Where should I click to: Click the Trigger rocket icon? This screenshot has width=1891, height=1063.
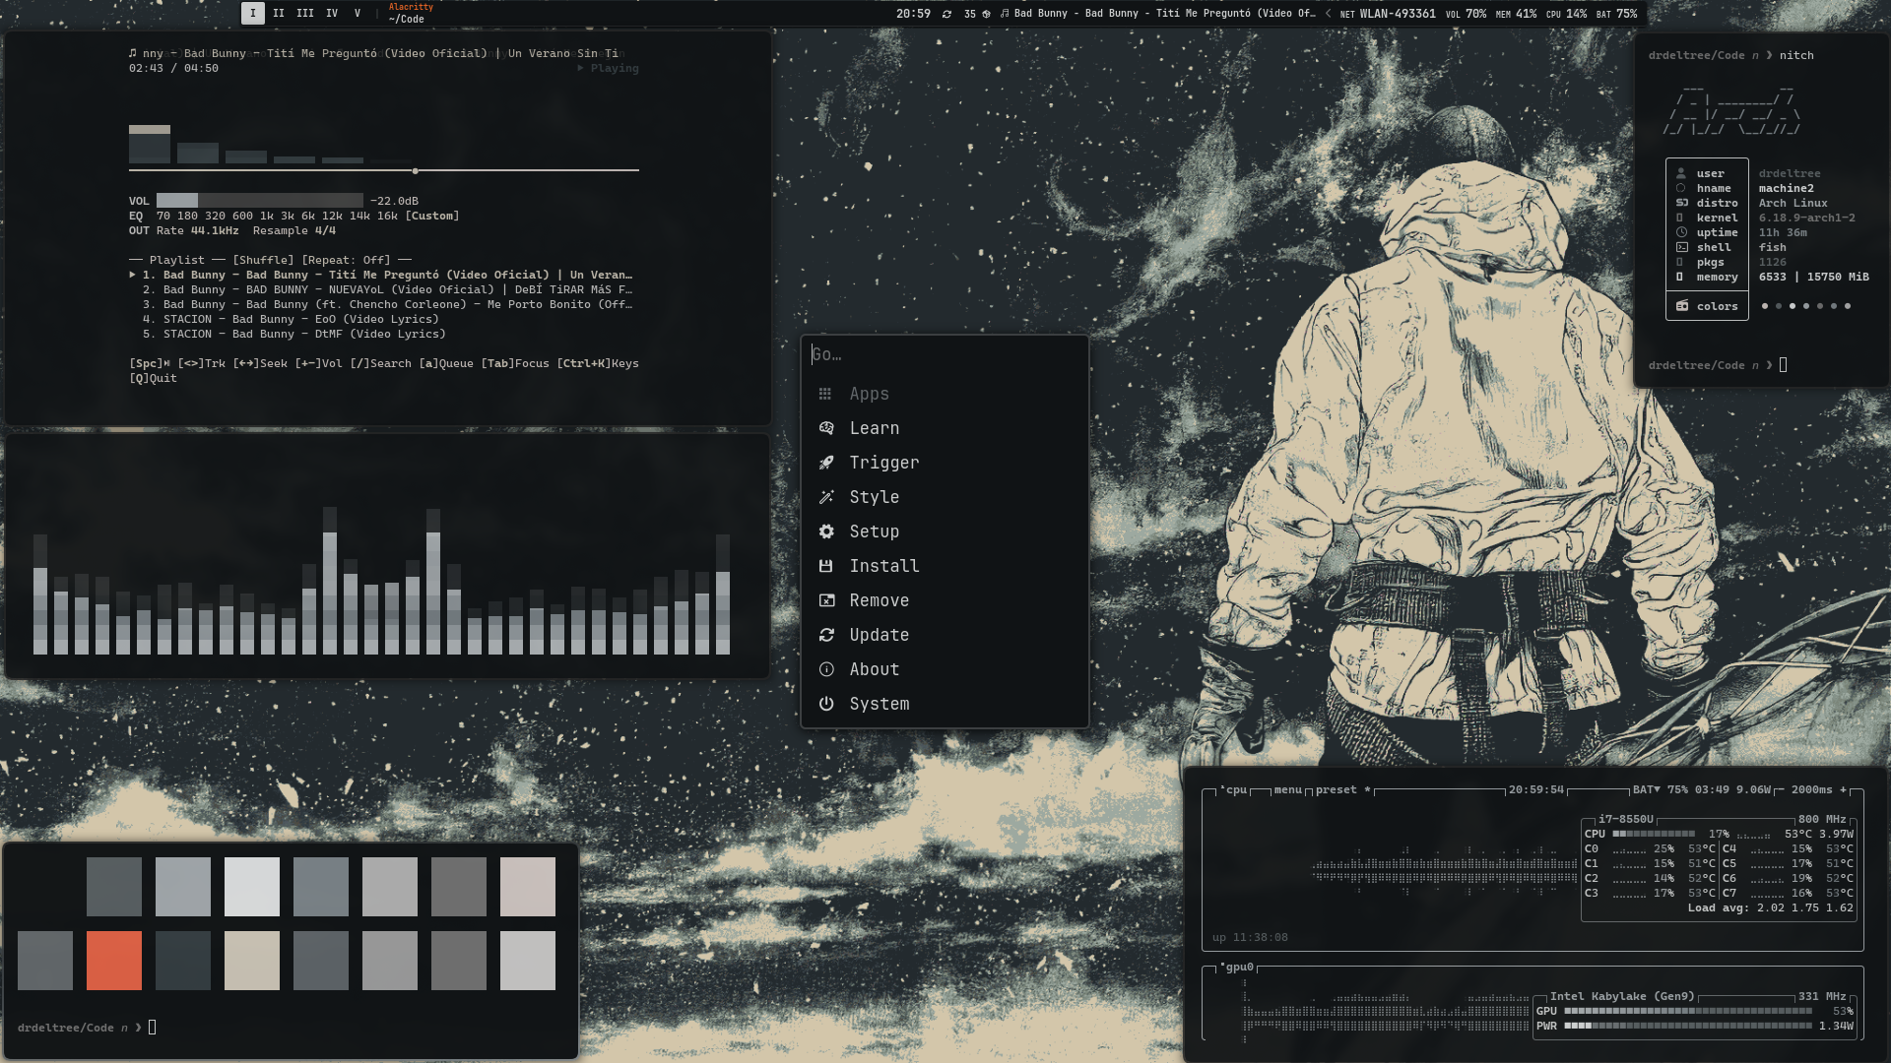click(x=826, y=463)
